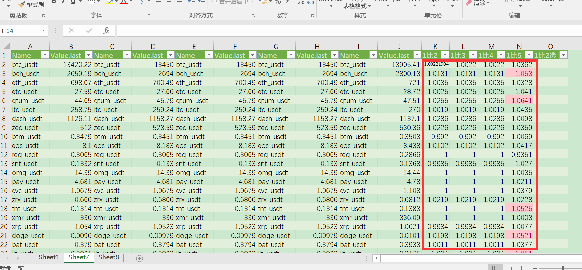Expand the Name Box dropdown arrow
Screen dimensions: 582x270
(43, 31)
